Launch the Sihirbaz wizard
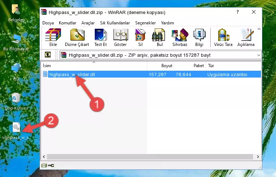Screen dimensions: 276x177 pos(180,37)
